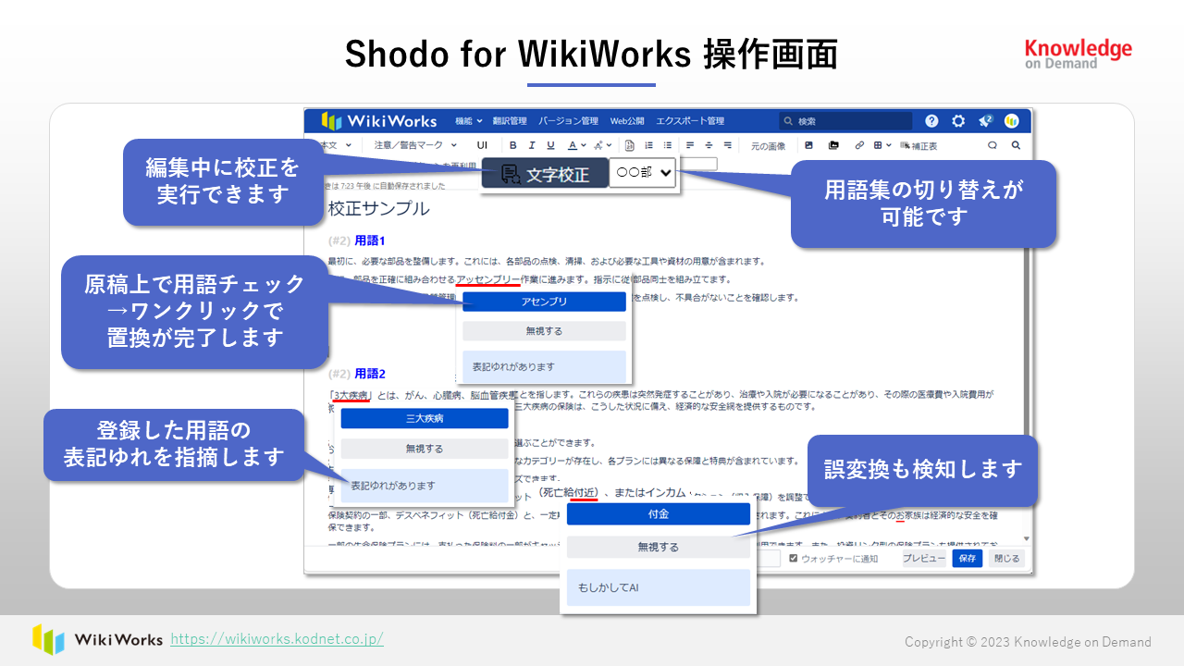
Task: Ignore the 三大疾病 suggestion with 無視する
Action: point(425,449)
